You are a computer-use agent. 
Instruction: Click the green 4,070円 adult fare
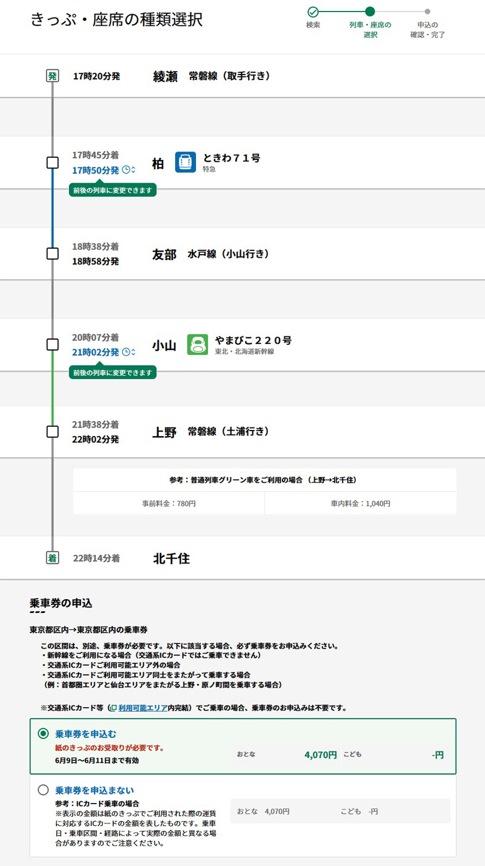[321, 755]
